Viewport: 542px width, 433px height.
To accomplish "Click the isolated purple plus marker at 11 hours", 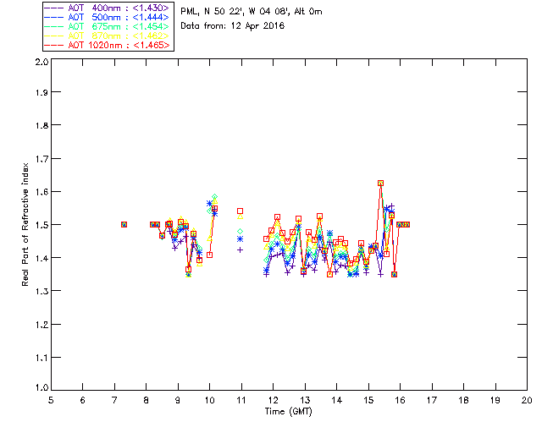I will tap(240, 249).
